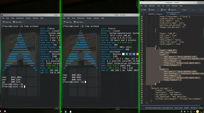Image resolution: width=204 pixels, height=113 pixels.
Task: Open Bookmarks menu in left Konsole window
Action: 20,18
